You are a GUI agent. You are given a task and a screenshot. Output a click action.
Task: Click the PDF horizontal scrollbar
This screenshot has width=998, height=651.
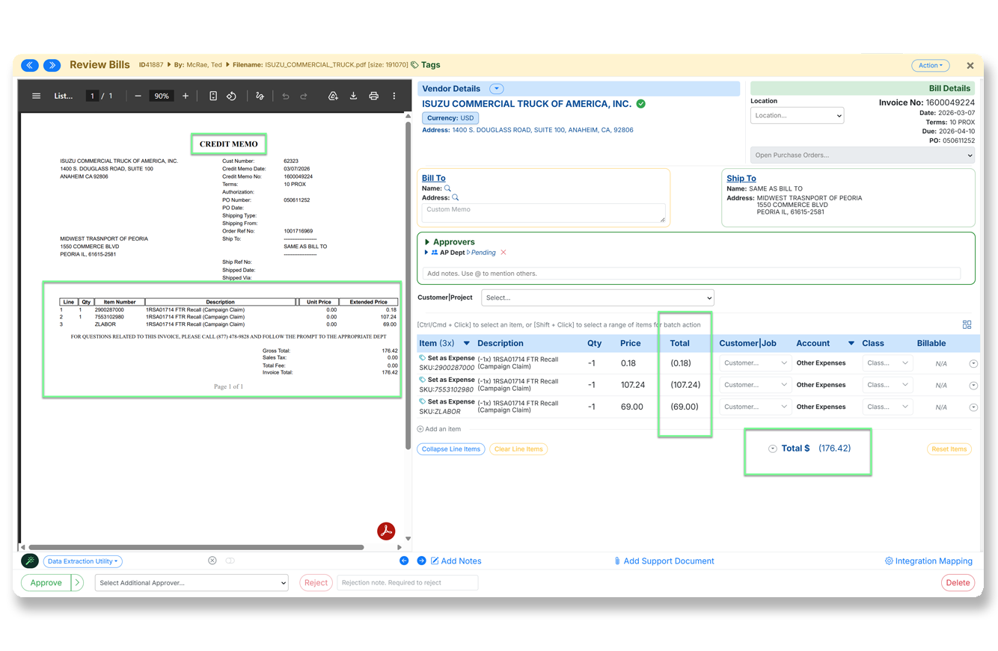196,547
